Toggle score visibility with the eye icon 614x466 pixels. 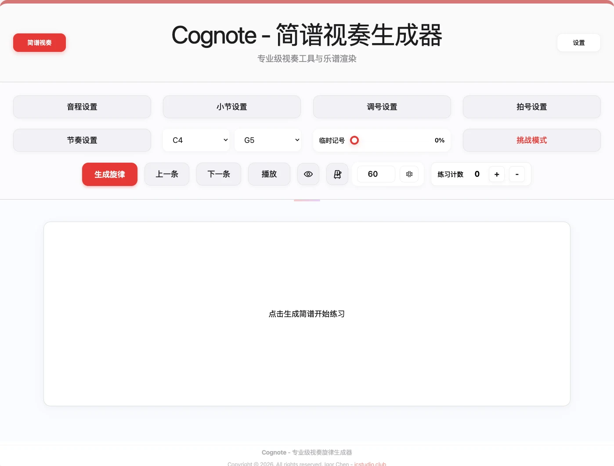click(308, 174)
